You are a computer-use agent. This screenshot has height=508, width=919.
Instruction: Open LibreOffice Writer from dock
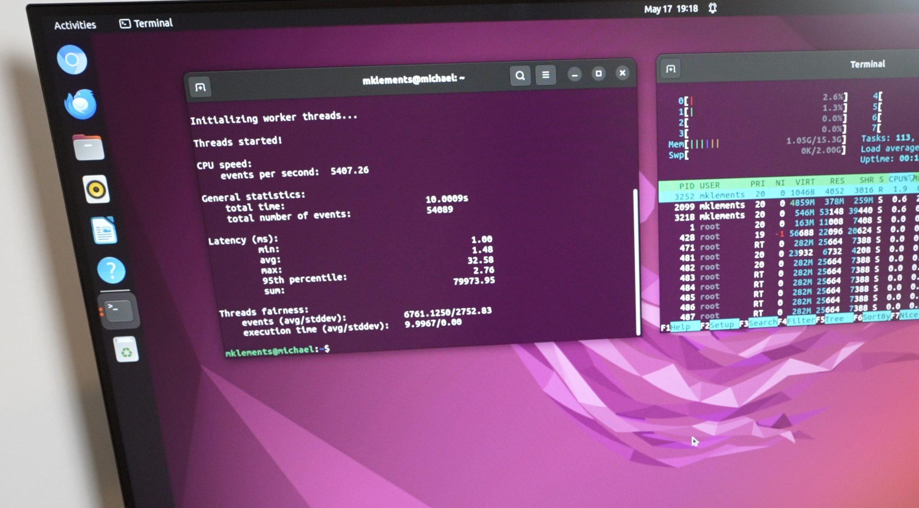click(104, 230)
